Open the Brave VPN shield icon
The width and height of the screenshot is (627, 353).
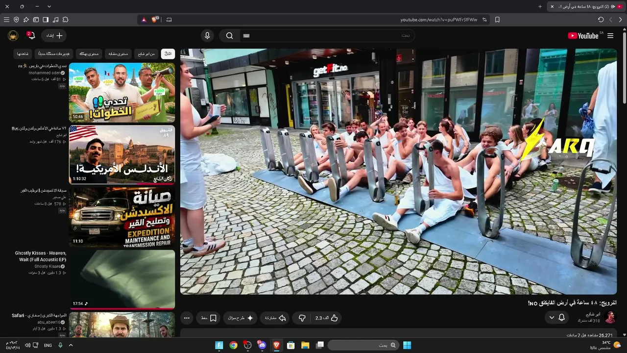pos(16,20)
